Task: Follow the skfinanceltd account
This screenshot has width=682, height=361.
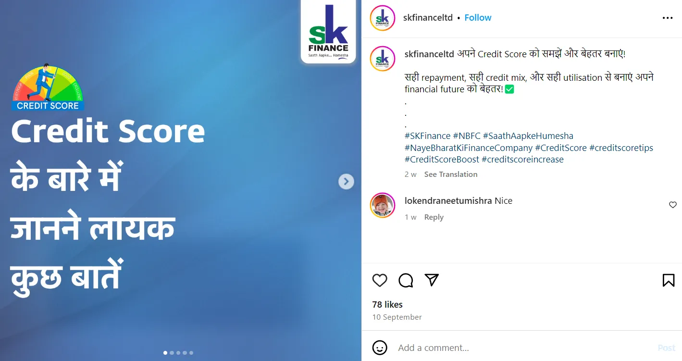Action: tap(478, 18)
